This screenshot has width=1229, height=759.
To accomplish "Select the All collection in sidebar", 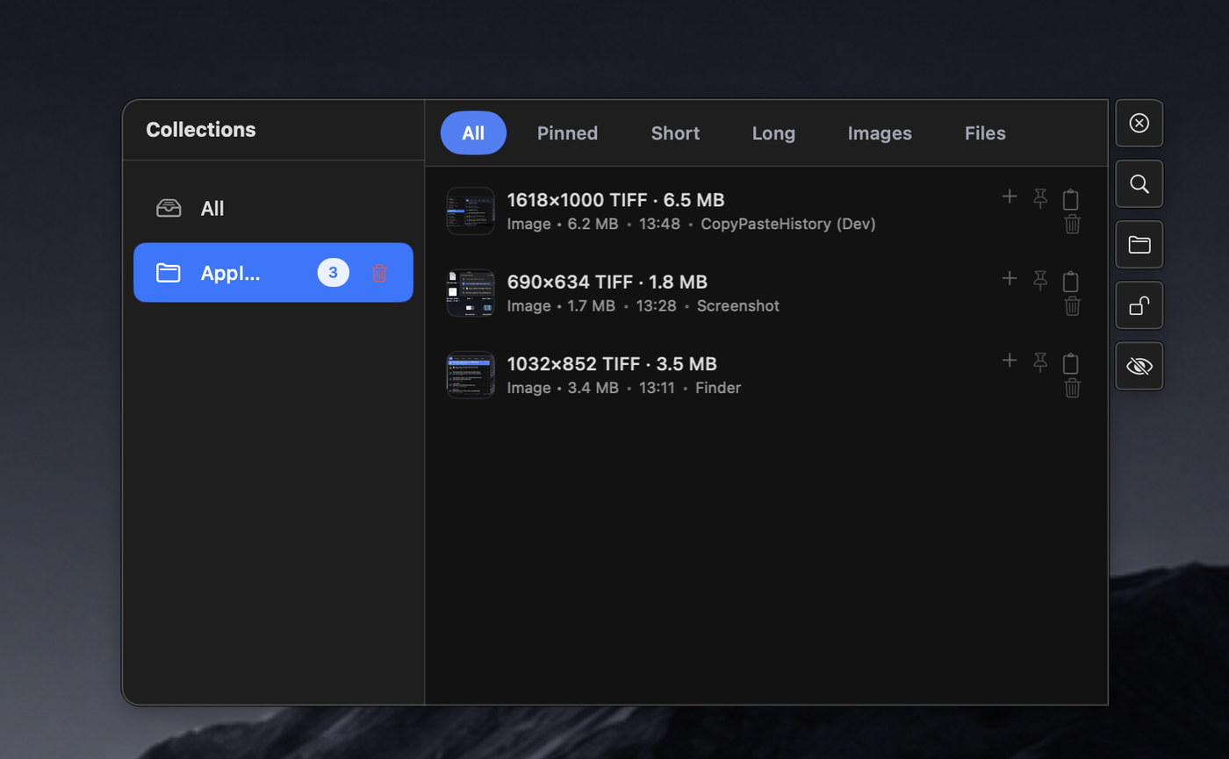I will tap(273, 209).
